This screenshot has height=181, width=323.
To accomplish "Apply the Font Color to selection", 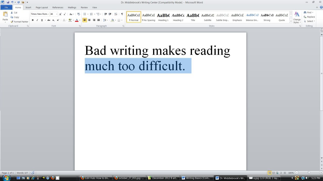I will [x=76, y=20].
